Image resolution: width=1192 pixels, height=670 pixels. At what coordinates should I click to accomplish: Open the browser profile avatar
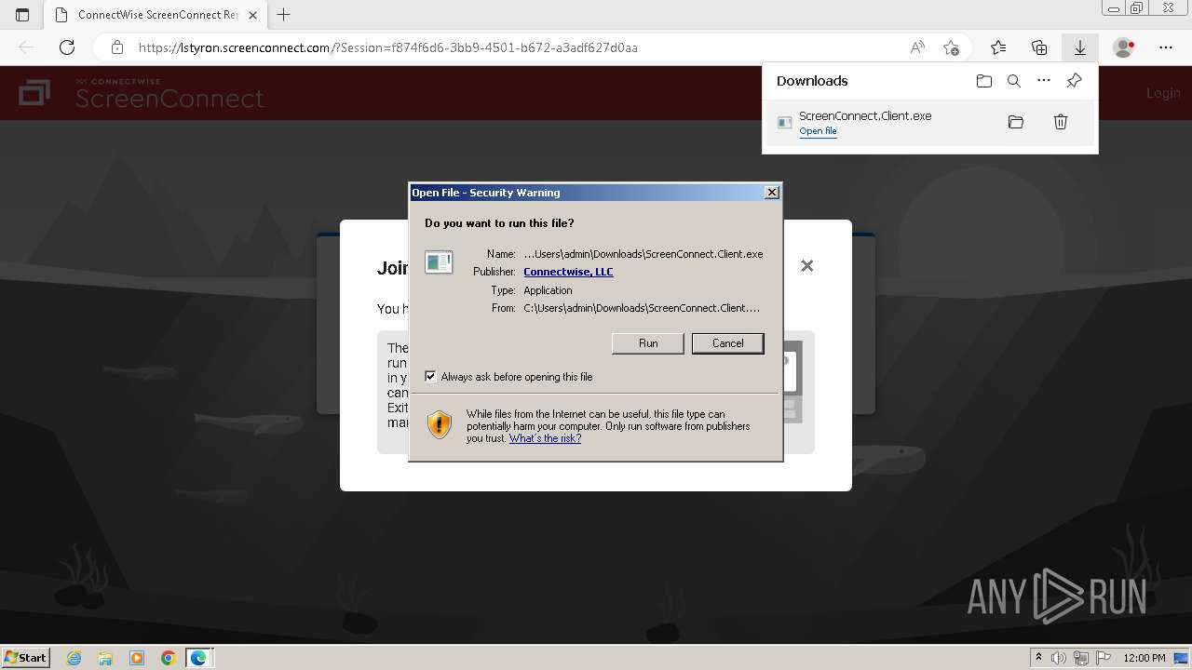1124,47
